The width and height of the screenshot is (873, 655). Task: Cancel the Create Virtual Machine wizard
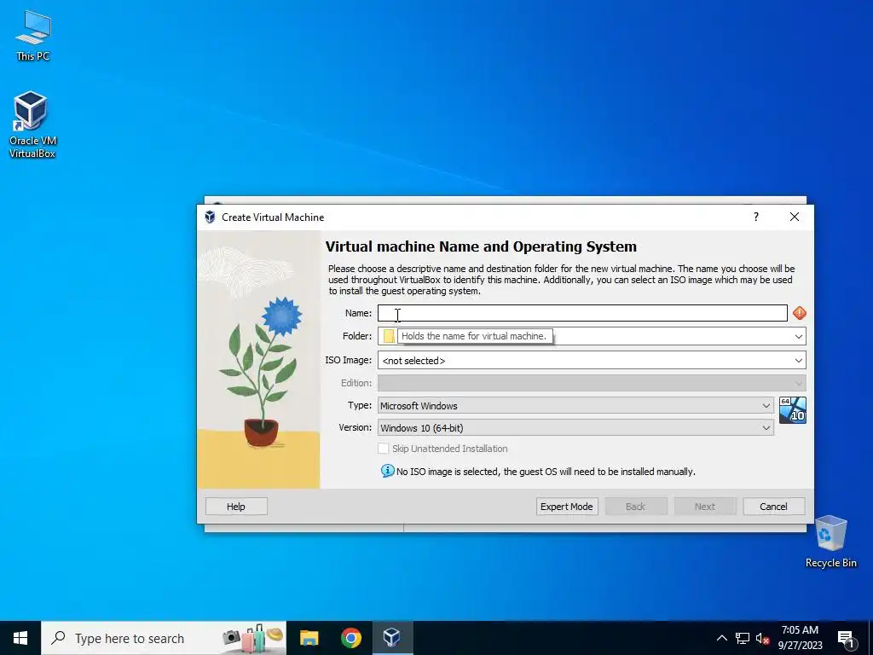pyautogui.click(x=774, y=507)
